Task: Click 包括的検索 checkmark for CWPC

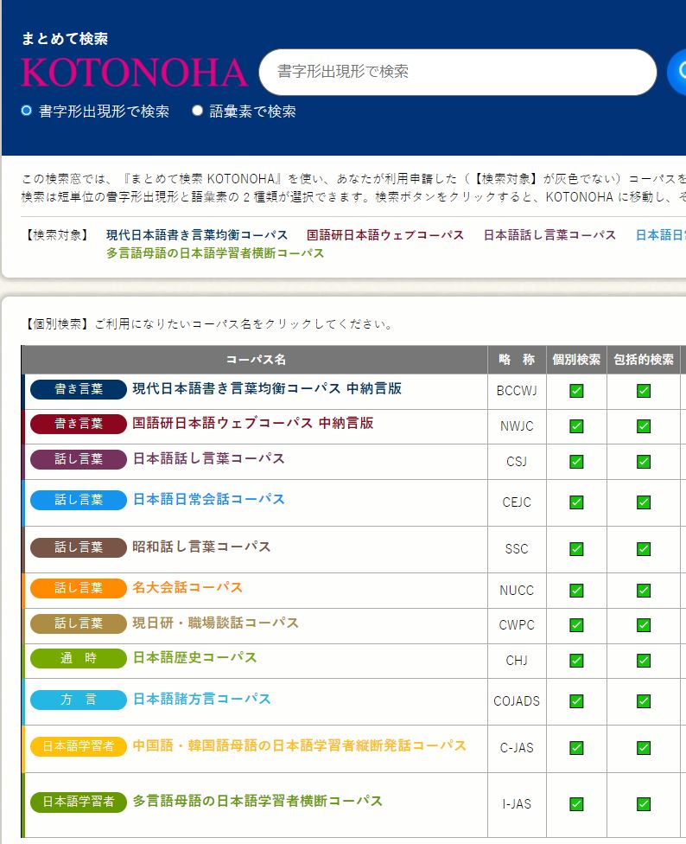Action: click(x=644, y=625)
